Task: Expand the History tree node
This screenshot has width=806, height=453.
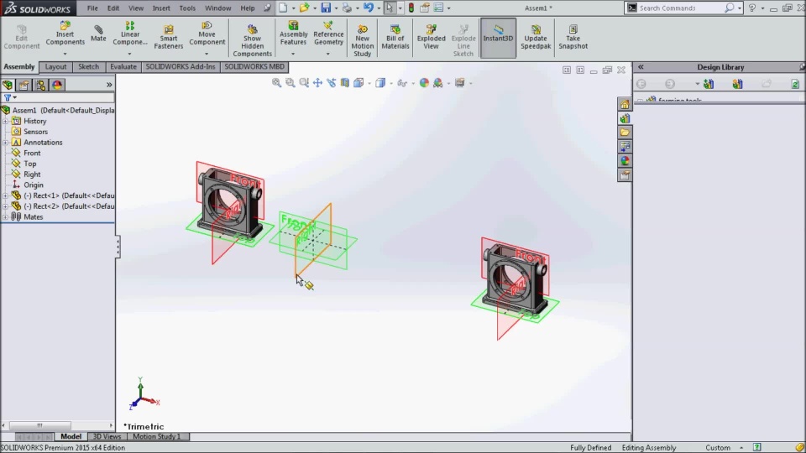Action: coord(5,121)
